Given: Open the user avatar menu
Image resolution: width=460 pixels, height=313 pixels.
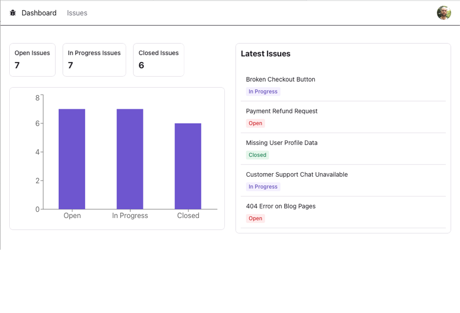Looking at the screenshot, I should point(444,13).
